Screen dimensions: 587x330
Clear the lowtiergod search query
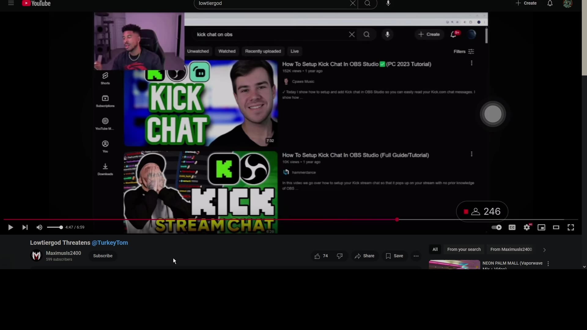coord(352,3)
